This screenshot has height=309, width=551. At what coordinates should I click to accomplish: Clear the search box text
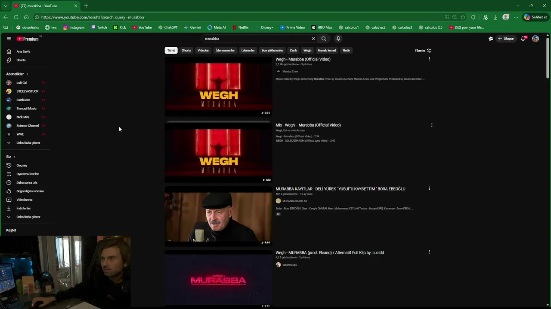(313, 39)
